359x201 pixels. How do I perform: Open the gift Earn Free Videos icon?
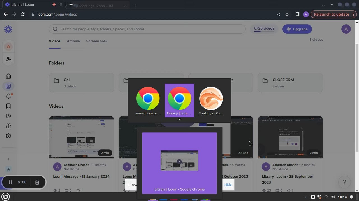pyautogui.click(x=8, y=126)
